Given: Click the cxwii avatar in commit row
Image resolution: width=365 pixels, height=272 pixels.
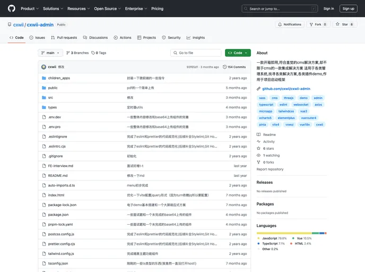Looking at the screenshot, I should pos(44,67).
